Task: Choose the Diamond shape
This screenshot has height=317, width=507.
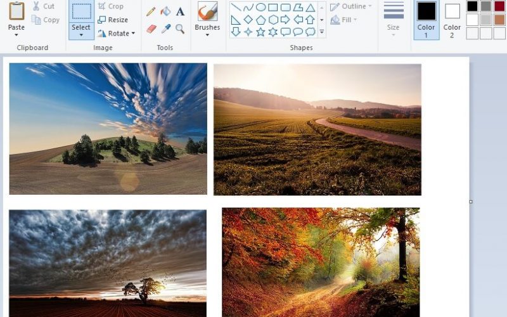Action: point(248,20)
